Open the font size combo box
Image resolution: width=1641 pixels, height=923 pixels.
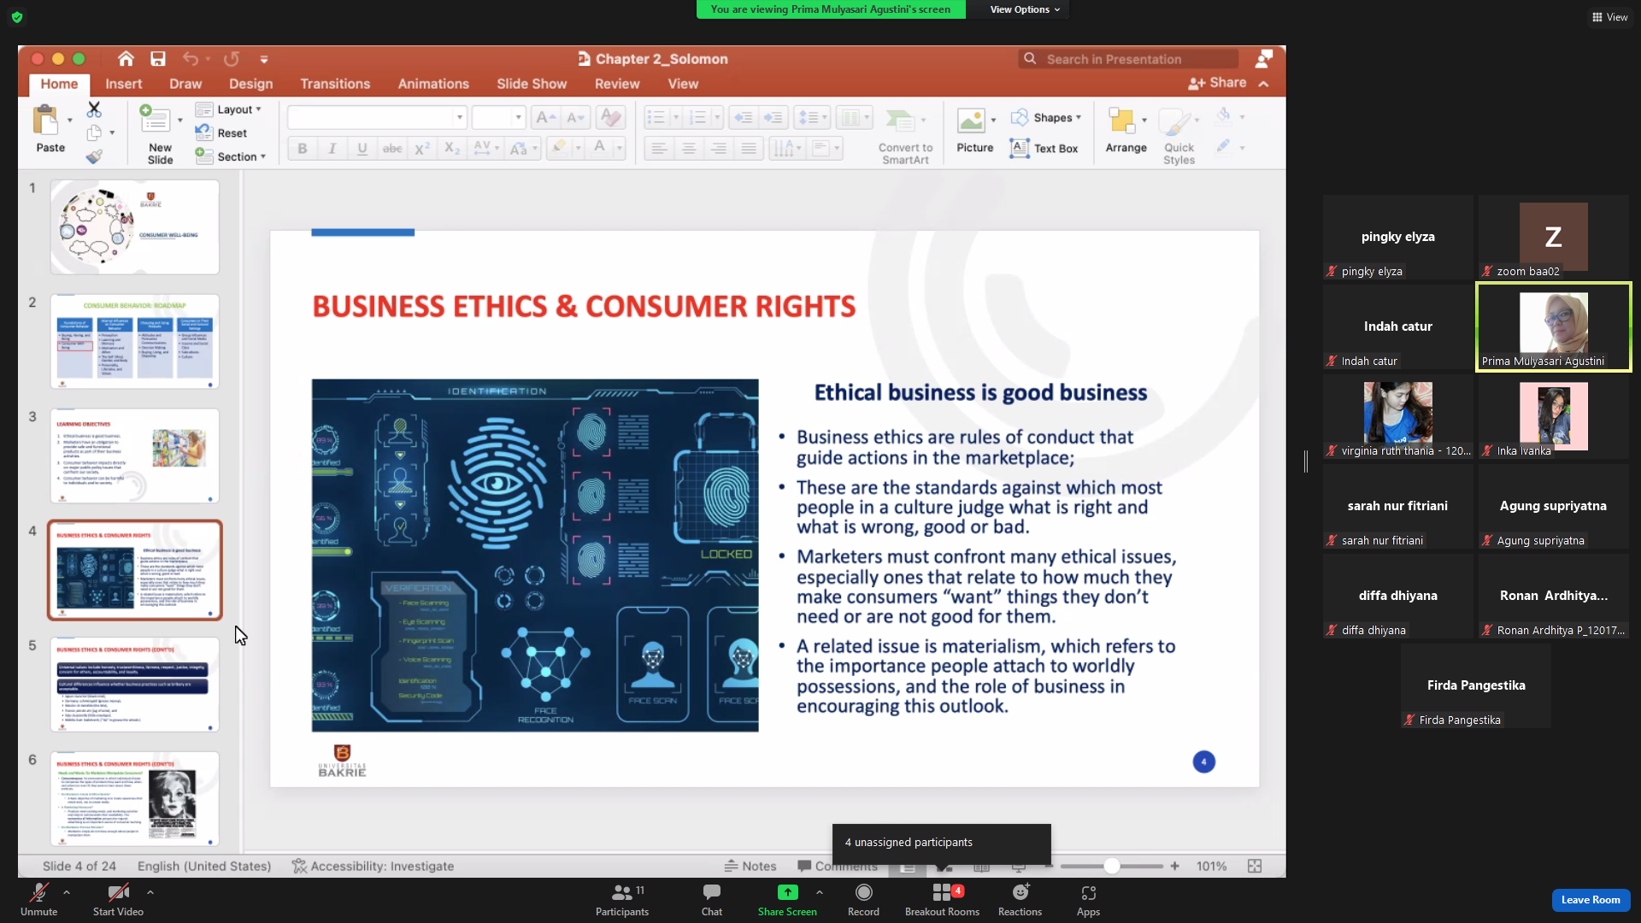point(498,117)
